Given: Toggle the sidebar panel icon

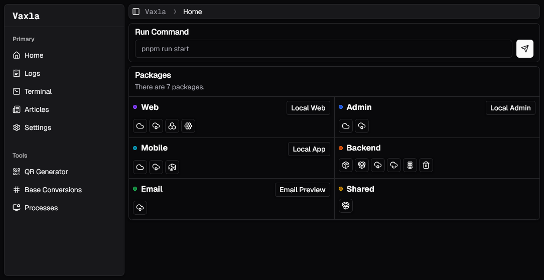Looking at the screenshot, I should click(x=136, y=12).
